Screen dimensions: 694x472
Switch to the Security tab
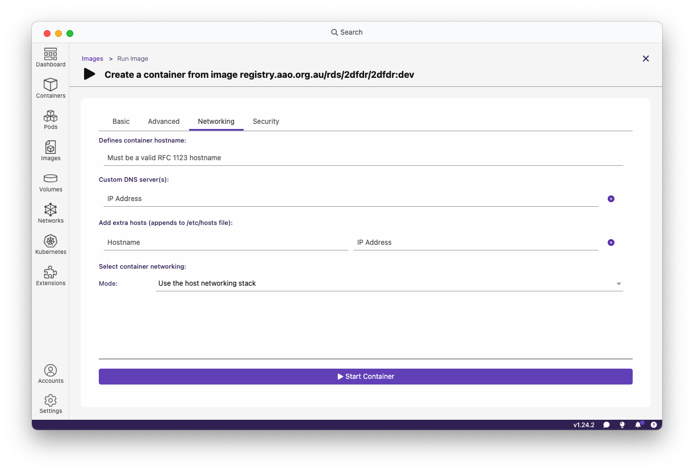tap(266, 122)
